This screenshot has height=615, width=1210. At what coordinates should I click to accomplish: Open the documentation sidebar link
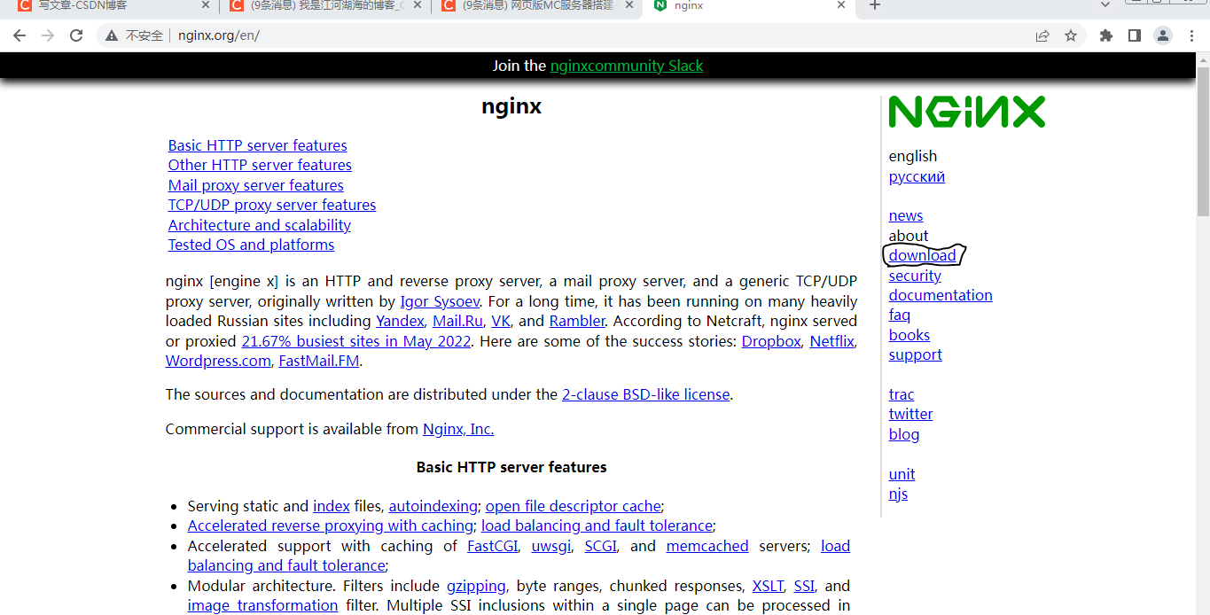click(941, 295)
